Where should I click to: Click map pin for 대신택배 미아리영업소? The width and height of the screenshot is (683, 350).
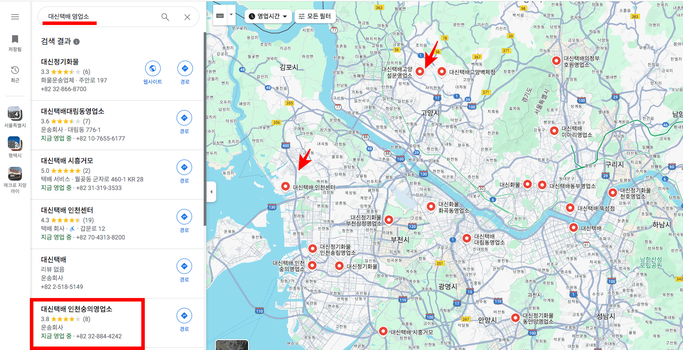point(554,130)
